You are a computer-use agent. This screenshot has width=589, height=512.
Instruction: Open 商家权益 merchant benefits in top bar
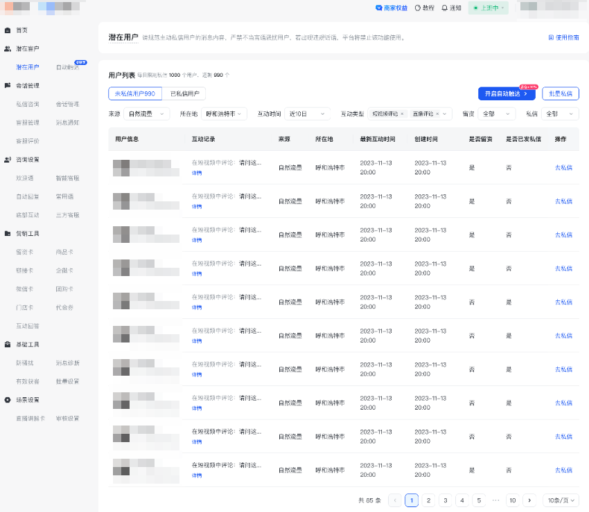coord(391,8)
